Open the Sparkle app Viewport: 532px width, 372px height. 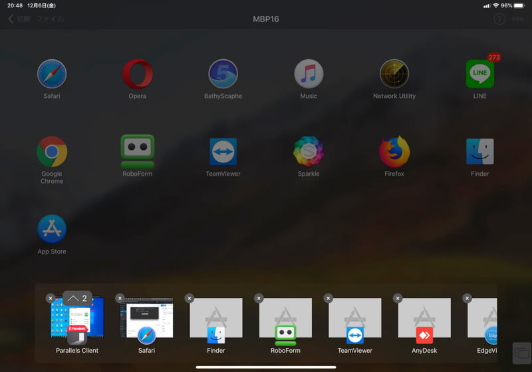[309, 151]
